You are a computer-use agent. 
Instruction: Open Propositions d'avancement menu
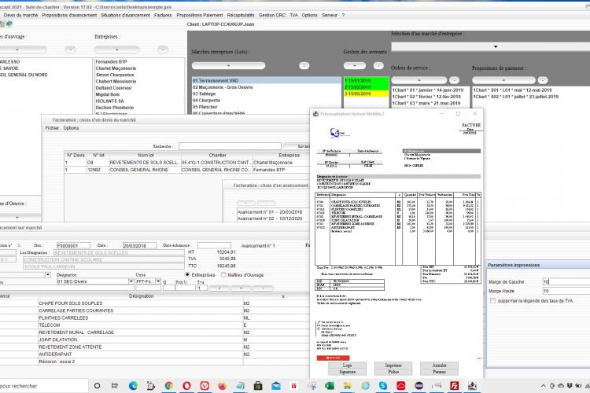69,15
